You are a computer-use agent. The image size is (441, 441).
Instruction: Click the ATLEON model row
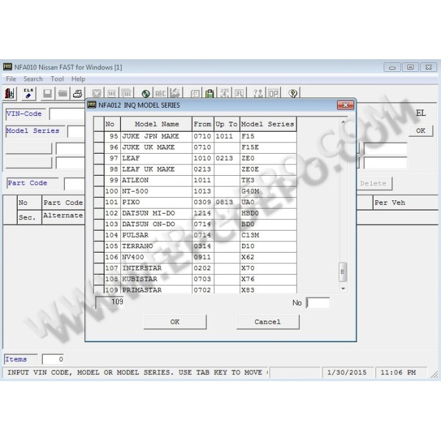pyautogui.click(x=195, y=180)
